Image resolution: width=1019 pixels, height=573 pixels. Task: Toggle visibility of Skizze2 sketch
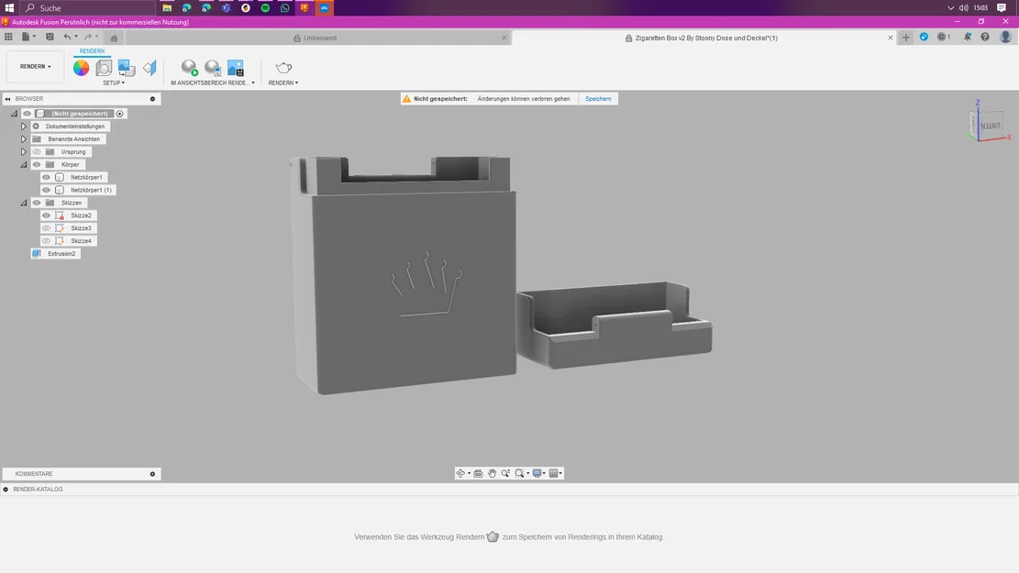coord(46,215)
